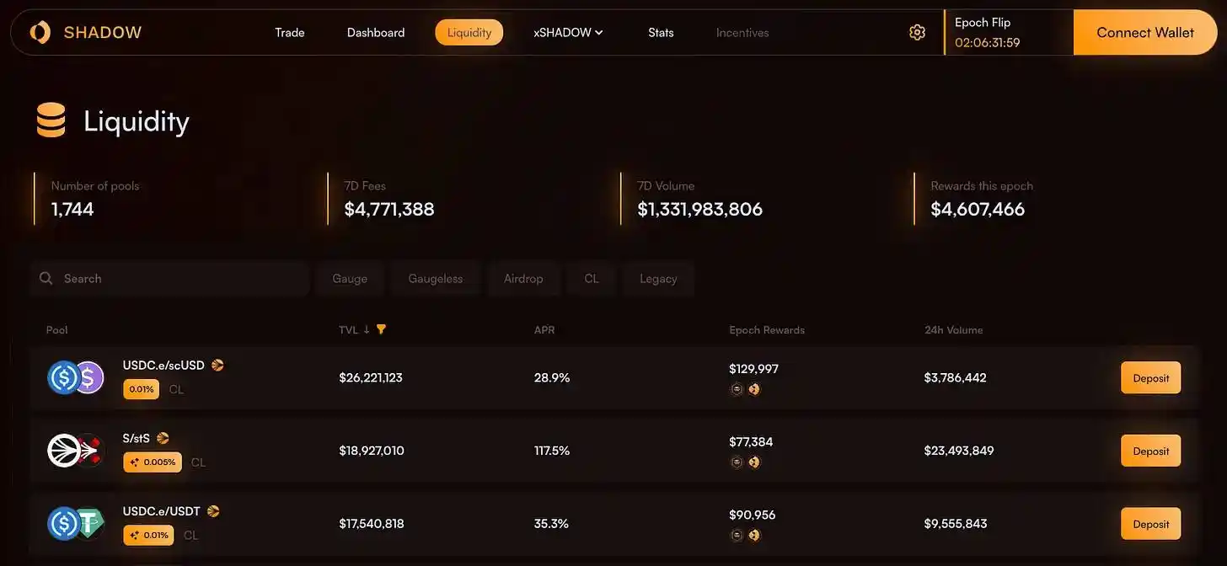This screenshot has width=1227, height=566.
Task: Switch to the Dashboard tab
Action: point(376,33)
